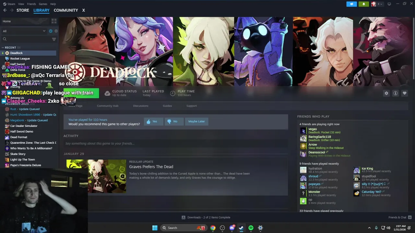The width and height of the screenshot is (415, 233).
Task: Go to Library Home
Action: 25,21
